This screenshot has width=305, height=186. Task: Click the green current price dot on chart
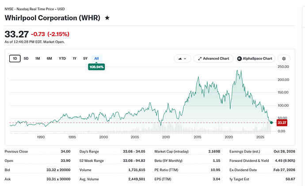pos(271,123)
